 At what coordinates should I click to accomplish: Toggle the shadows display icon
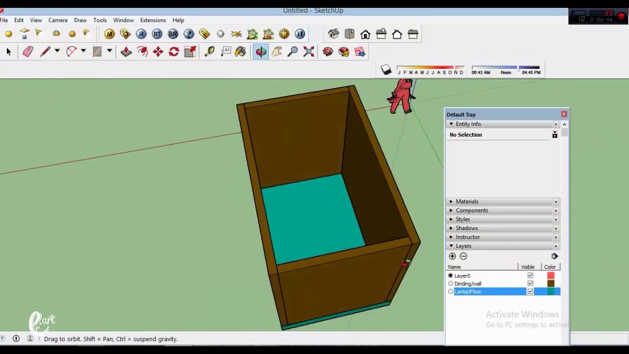click(x=386, y=70)
